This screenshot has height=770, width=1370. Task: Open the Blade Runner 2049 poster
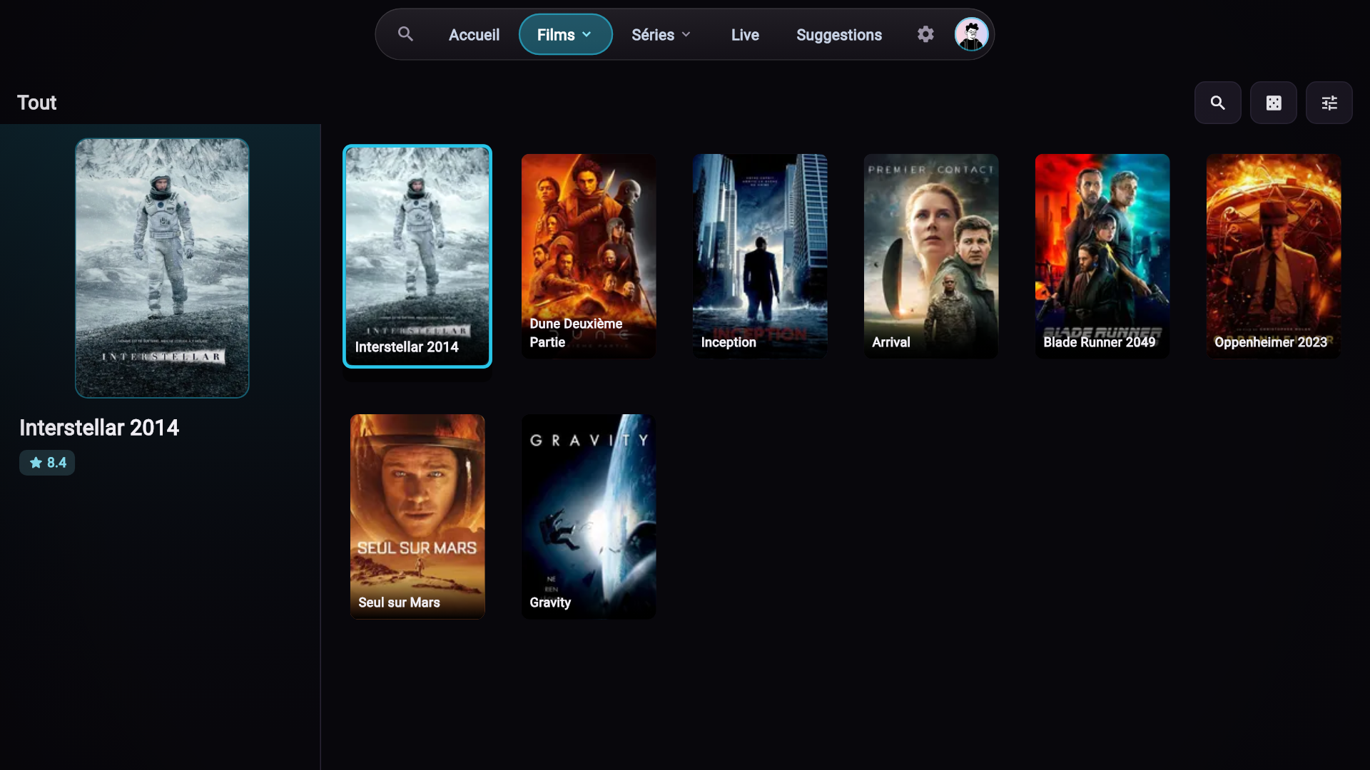(1102, 256)
